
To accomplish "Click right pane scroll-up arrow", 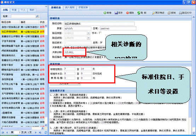I will pyautogui.click(x=194, y=17).
